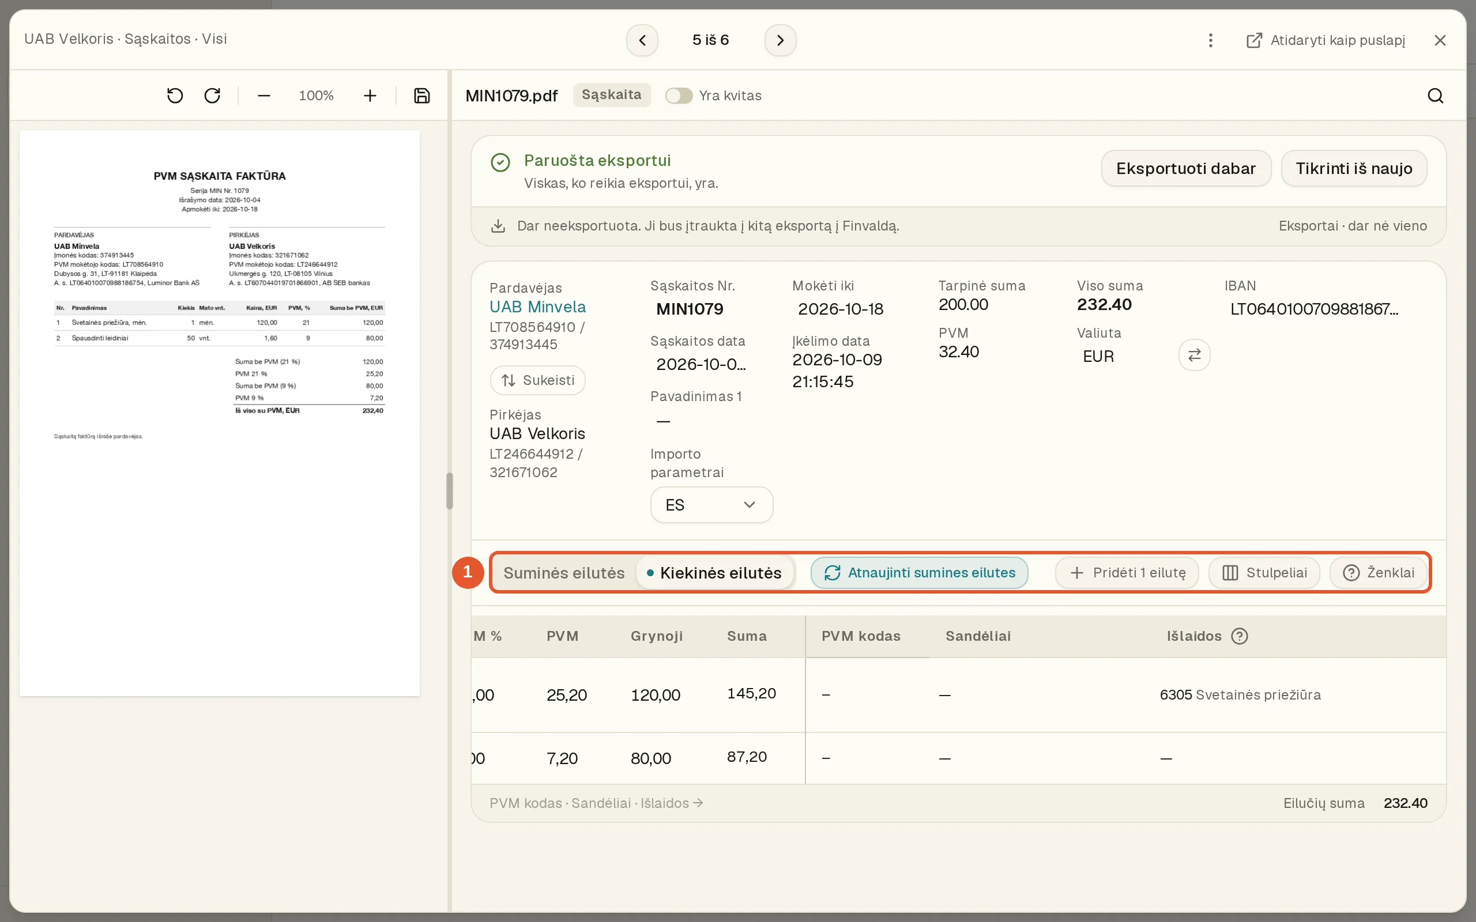Open the Ženklai legend button
The width and height of the screenshot is (1476, 922).
(x=1379, y=573)
